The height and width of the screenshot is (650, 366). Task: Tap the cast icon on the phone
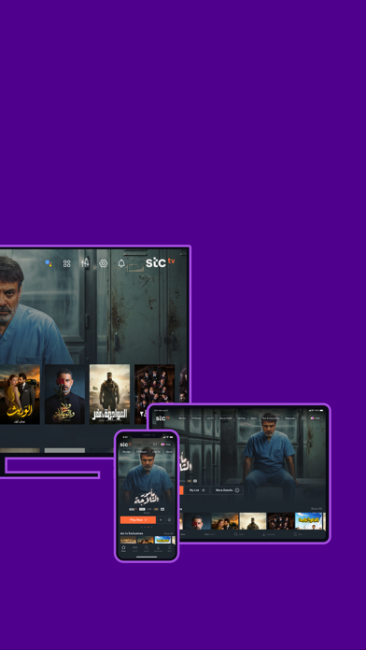coord(155,445)
